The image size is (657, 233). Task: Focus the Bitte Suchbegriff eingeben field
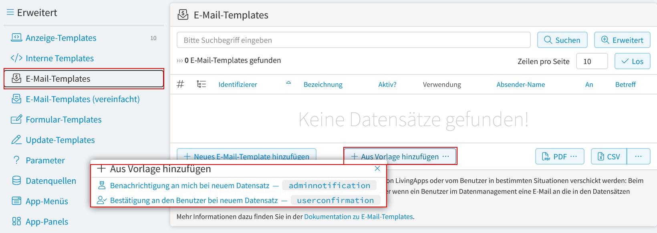(x=354, y=40)
